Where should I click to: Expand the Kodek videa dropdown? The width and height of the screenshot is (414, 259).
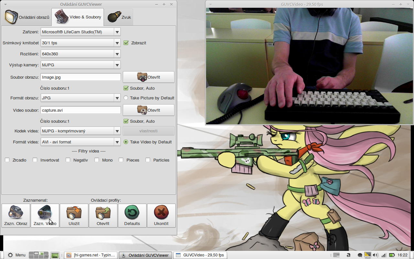pyautogui.click(x=81, y=131)
